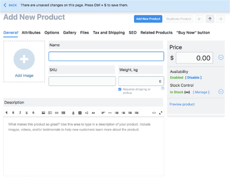Open the Tax and Shipping tab
230x181 pixels.
point(108,33)
